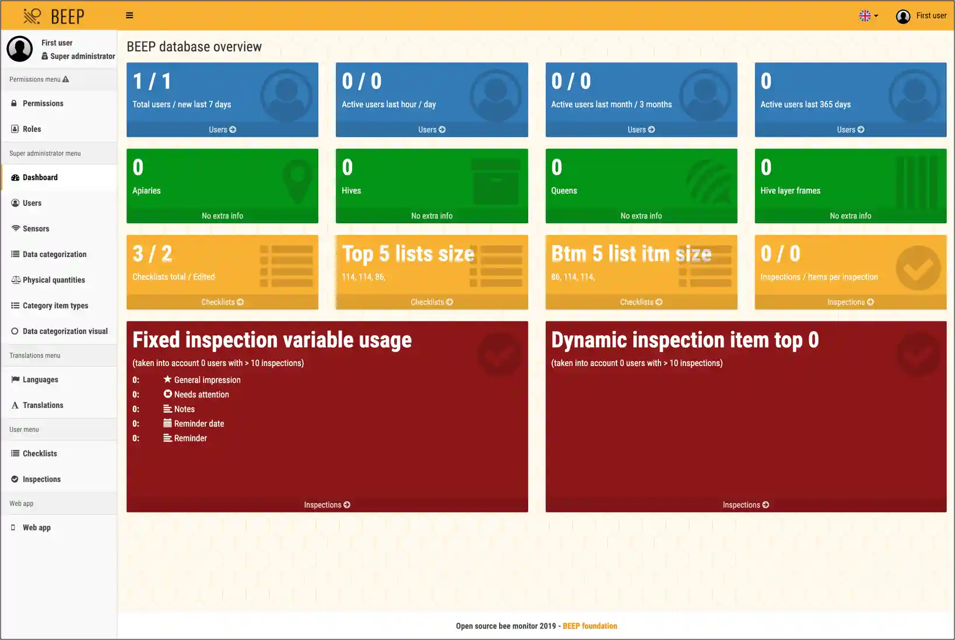Click the Inspections link on Fixed inspection card
The height and width of the screenshot is (640, 955).
click(x=326, y=505)
